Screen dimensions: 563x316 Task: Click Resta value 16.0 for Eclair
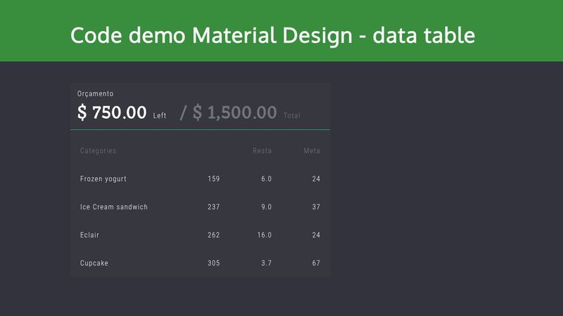click(265, 235)
